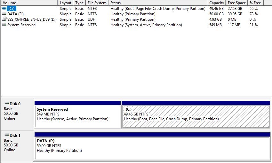Sort by the Volume column header
Screen dimensions: 272x163
(x=29, y=3)
